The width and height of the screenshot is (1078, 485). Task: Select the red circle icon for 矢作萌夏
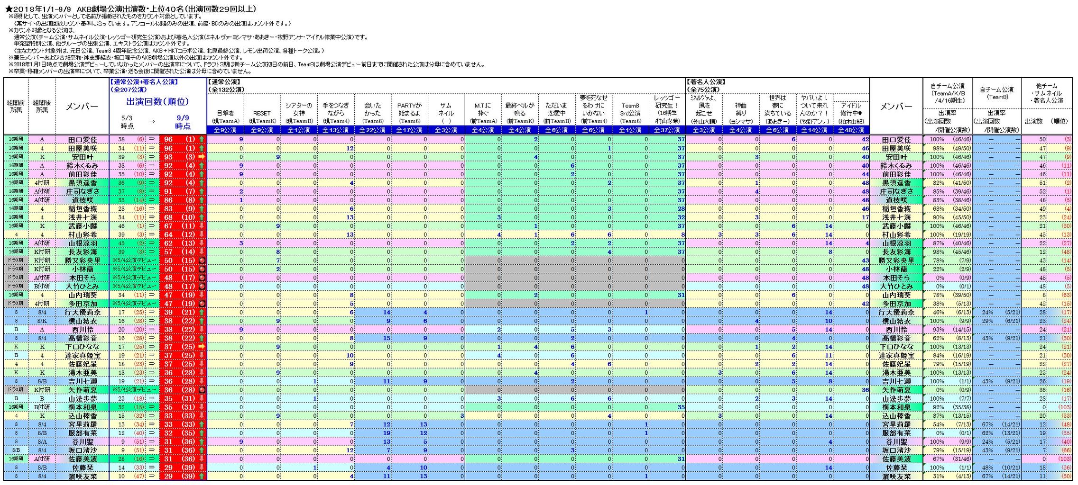pos(202,390)
